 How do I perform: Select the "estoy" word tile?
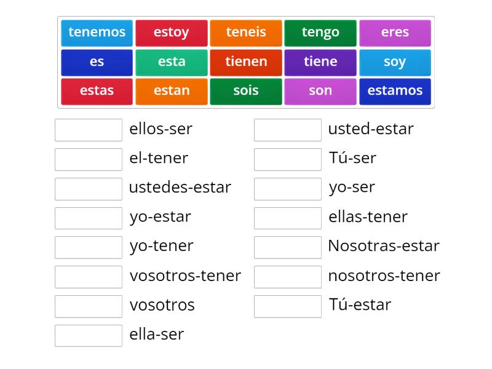click(172, 33)
